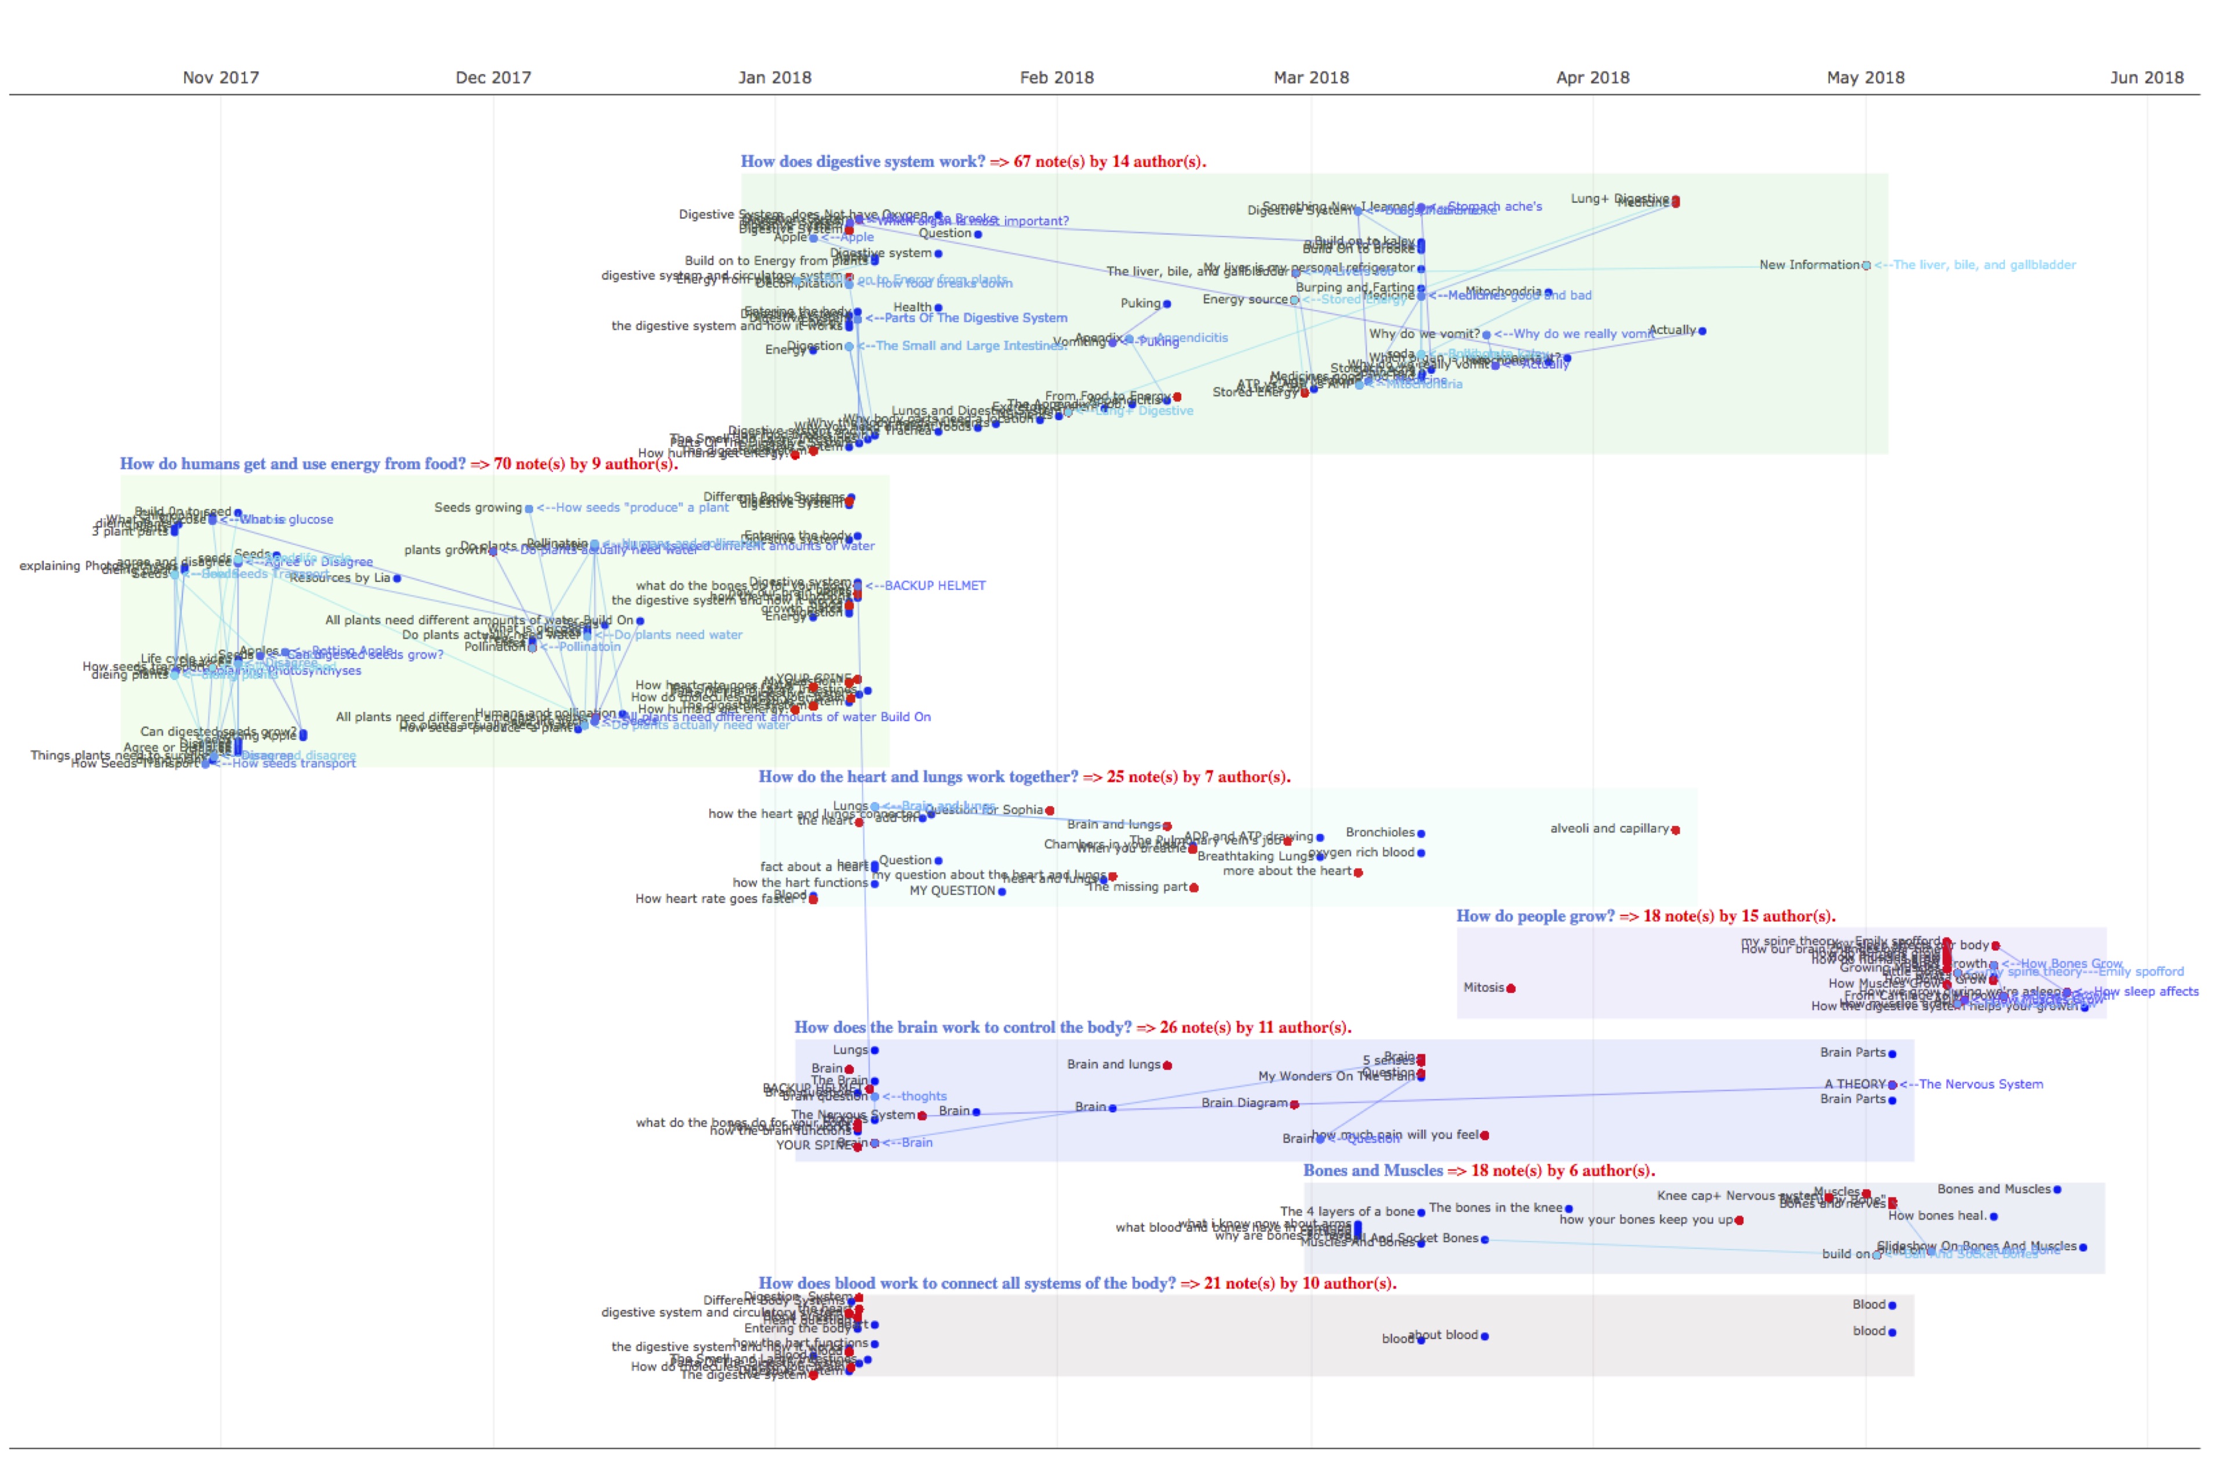Click the red 'how much pain will you feel' dot
The width and height of the screenshot is (2217, 1467).
click(1484, 1136)
